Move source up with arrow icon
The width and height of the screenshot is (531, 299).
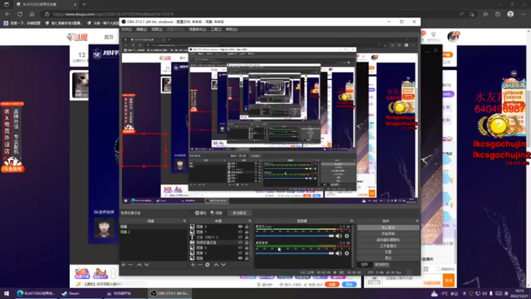(216, 264)
